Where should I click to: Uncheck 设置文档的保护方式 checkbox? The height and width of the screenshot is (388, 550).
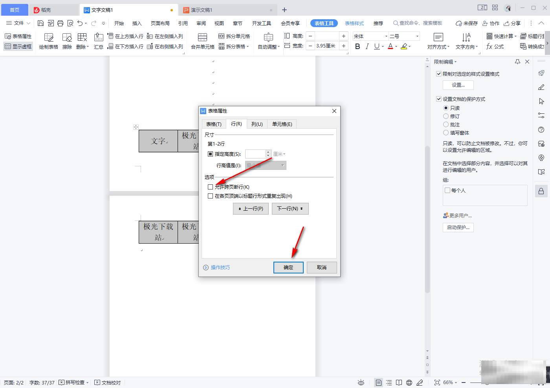[x=439, y=99]
